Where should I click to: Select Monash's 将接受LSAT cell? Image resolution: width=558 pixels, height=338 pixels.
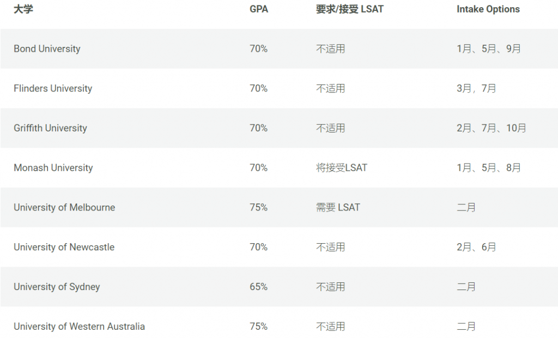point(341,168)
